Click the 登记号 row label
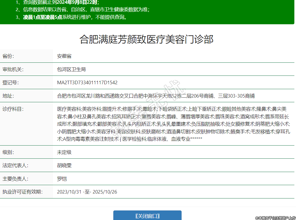The height and width of the screenshot is (220, 296). (x=10, y=83)
